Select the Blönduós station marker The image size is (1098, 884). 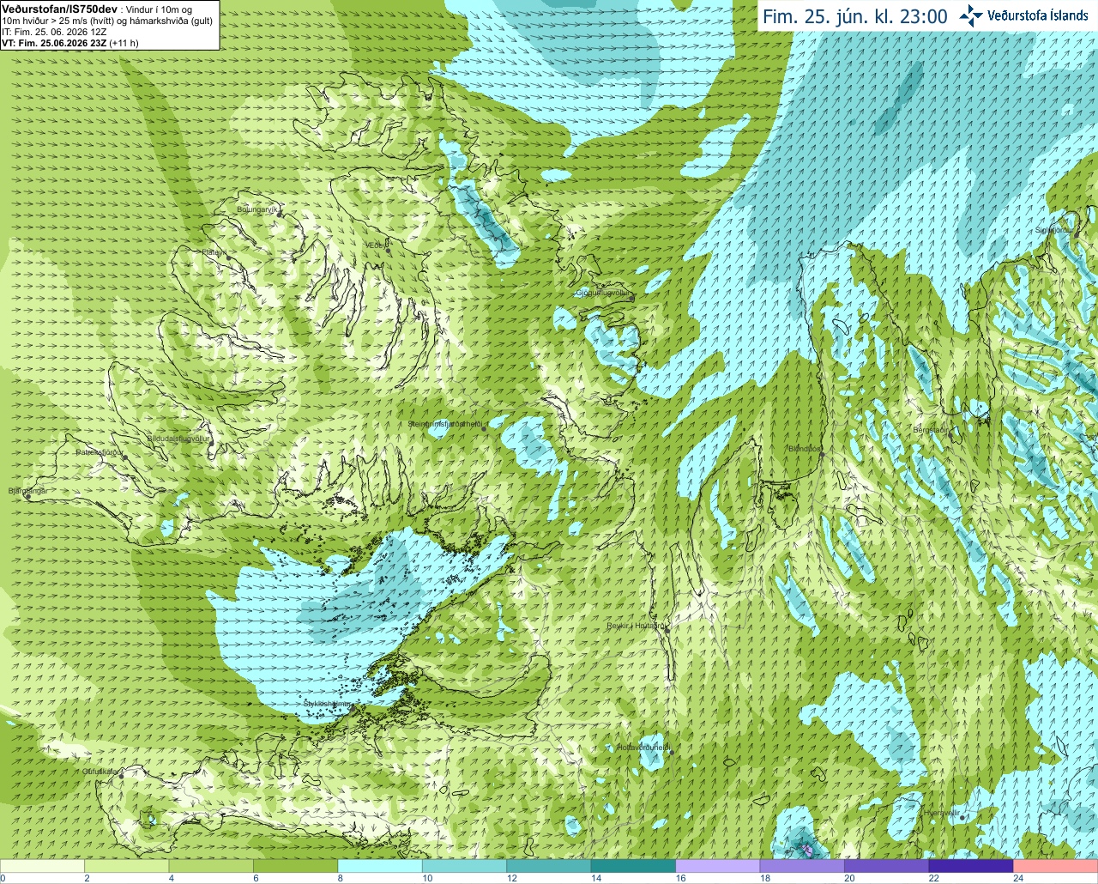tap(822, 454)
